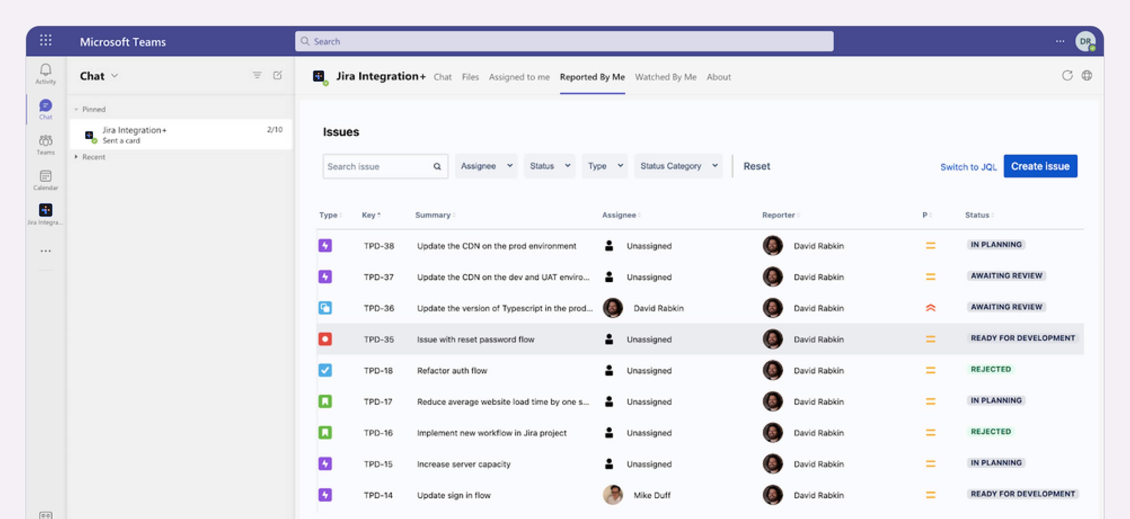1130x519 pixels.
Task: Sort issues by Status column
Action: pyautogui.click(x=979, y=215)
